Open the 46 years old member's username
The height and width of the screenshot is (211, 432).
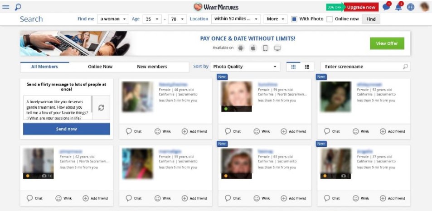tap(173, 85)
